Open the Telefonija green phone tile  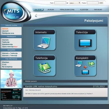coord(44,65)
